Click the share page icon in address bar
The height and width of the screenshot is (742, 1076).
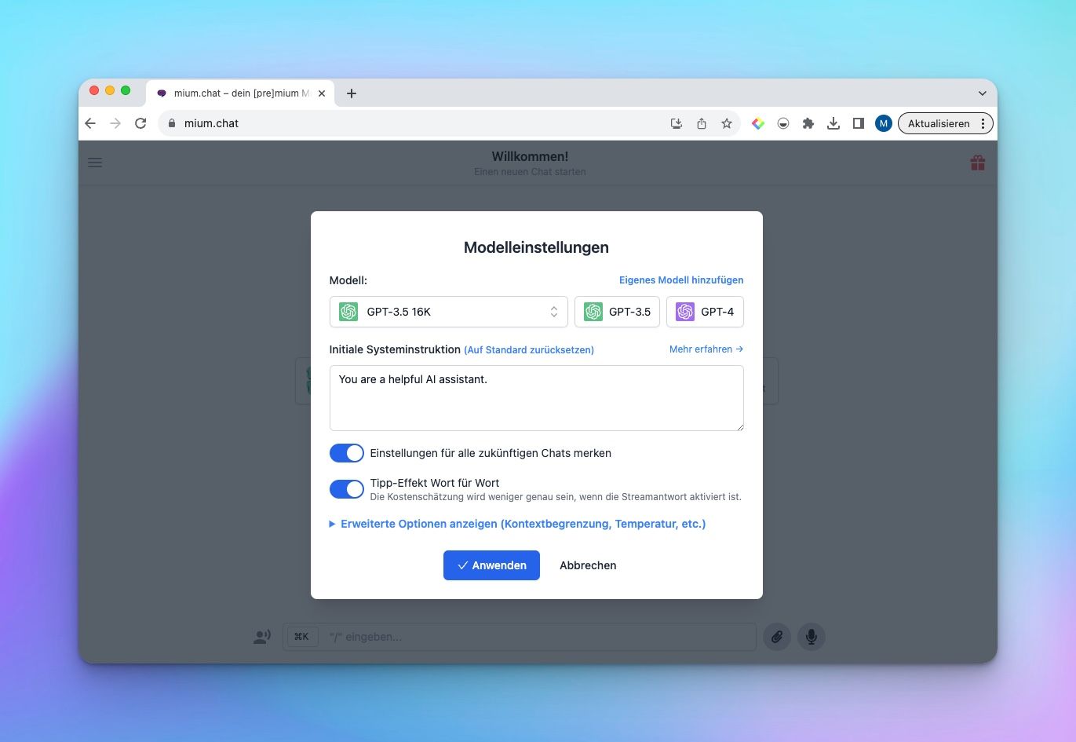(702, 123)
